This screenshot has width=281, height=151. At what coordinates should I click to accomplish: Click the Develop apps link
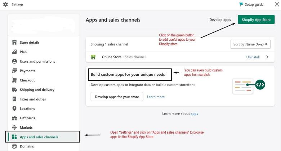[x=220, y=20]
